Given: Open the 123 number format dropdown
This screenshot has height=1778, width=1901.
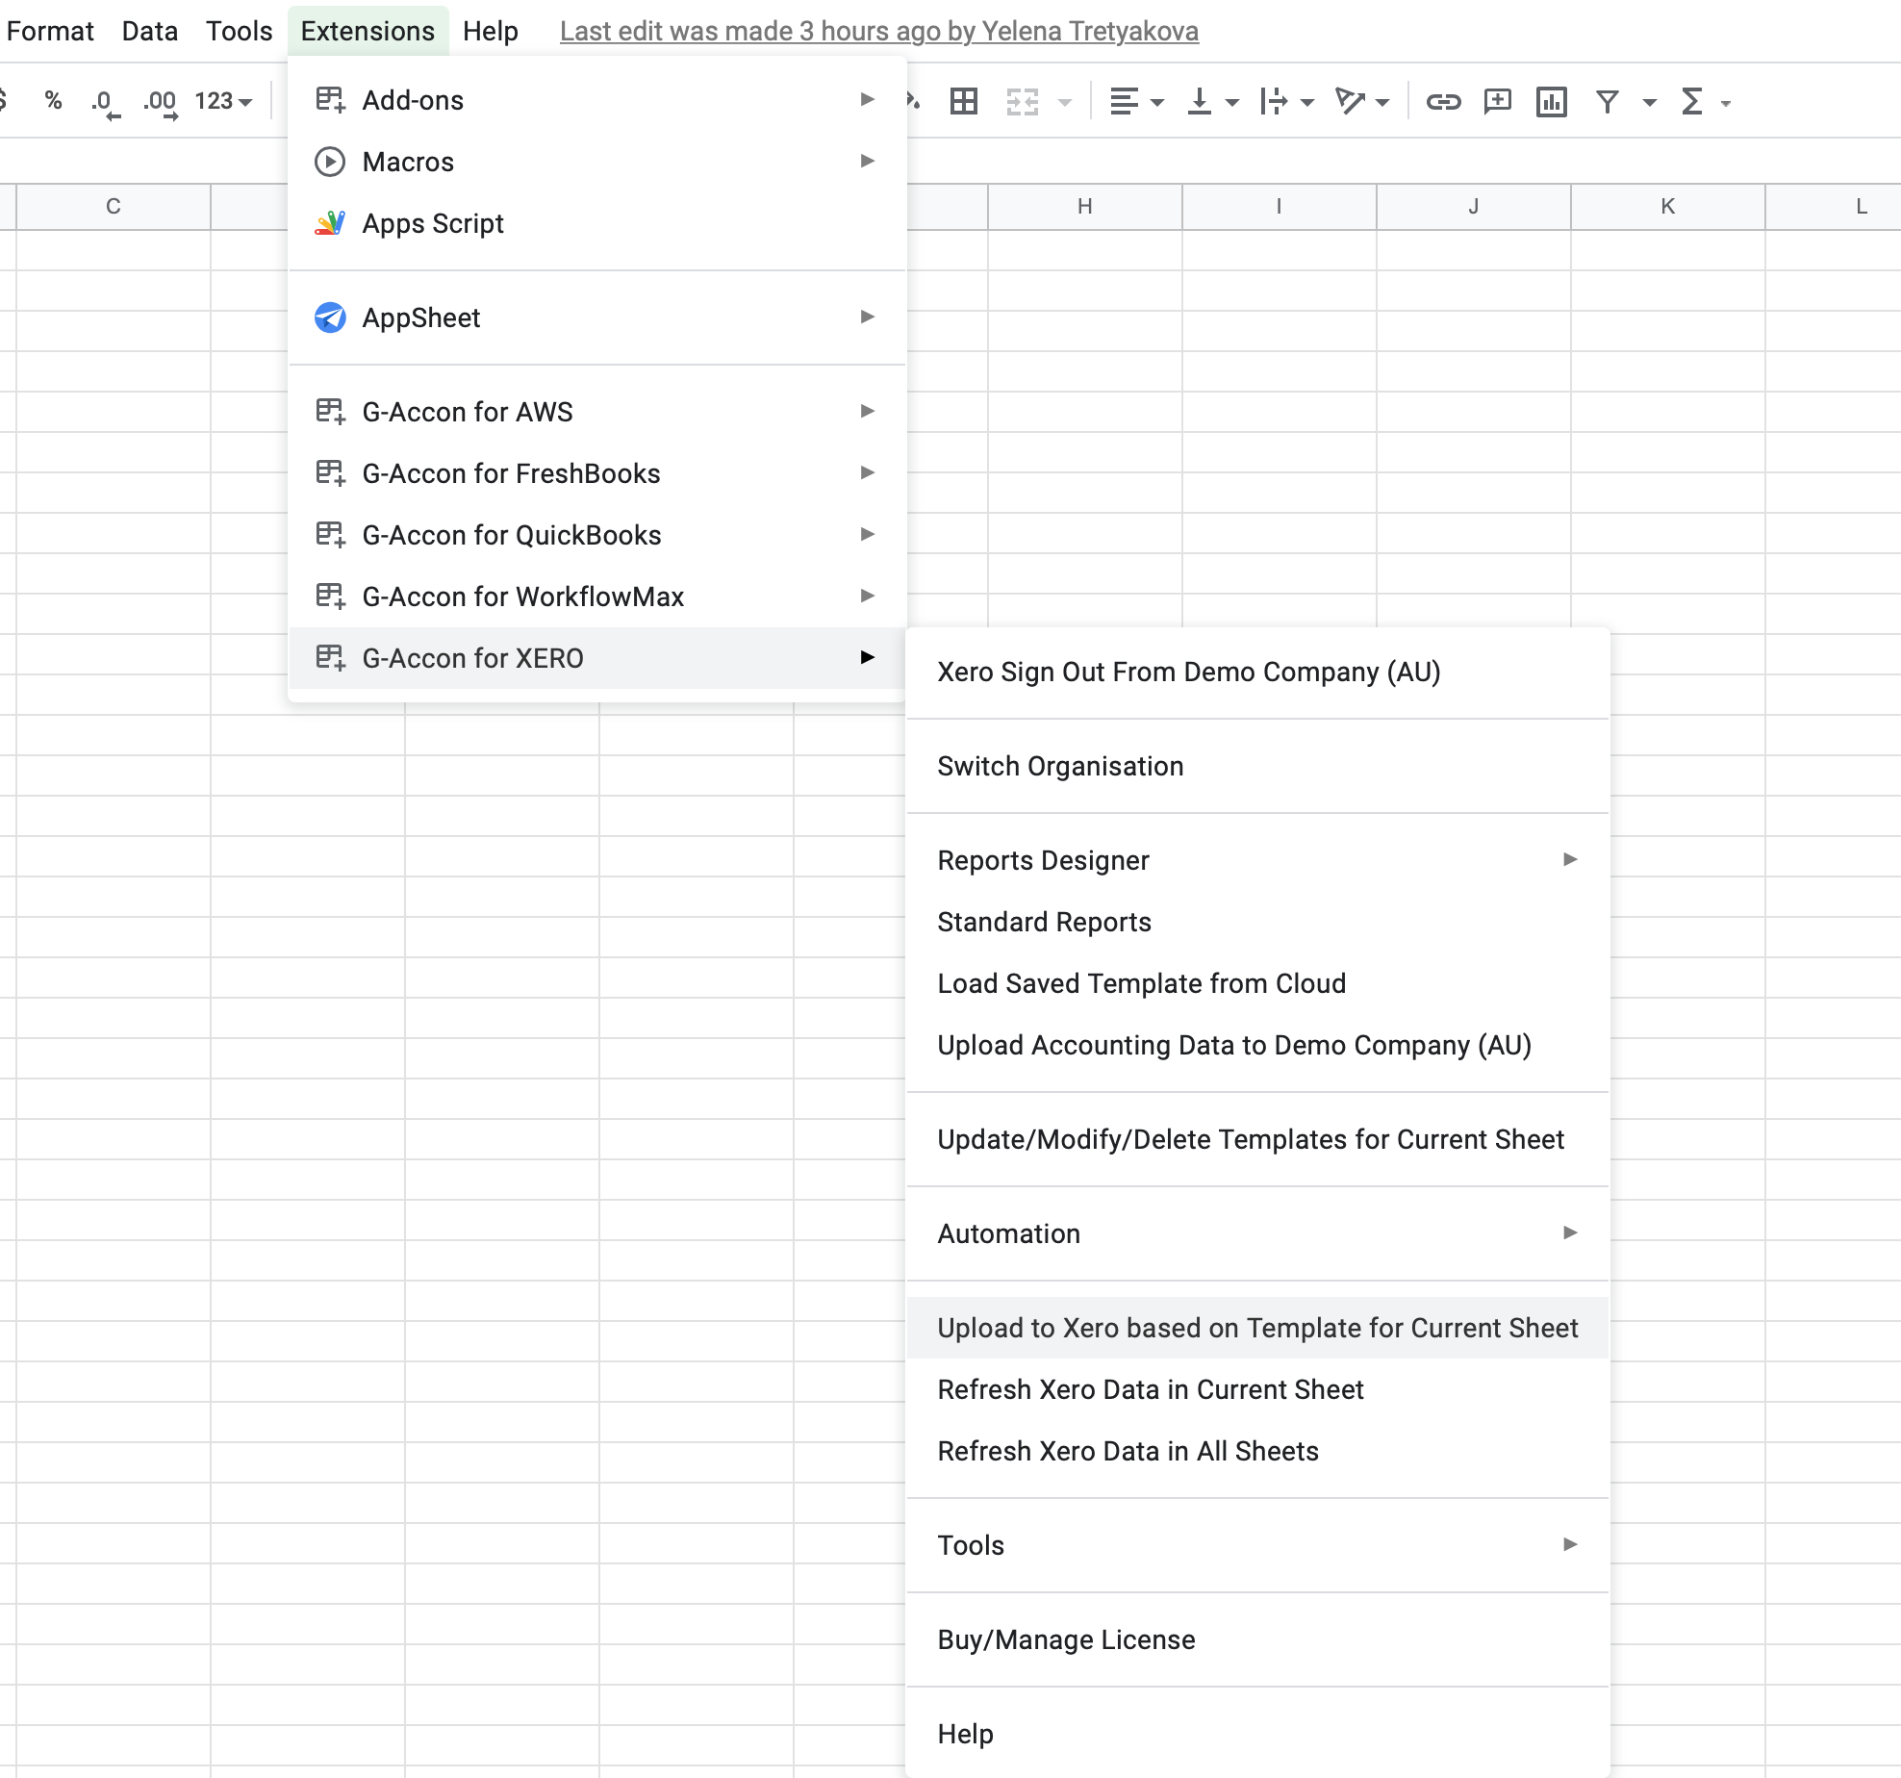Looking at the screenshot, I should (223, 101).
